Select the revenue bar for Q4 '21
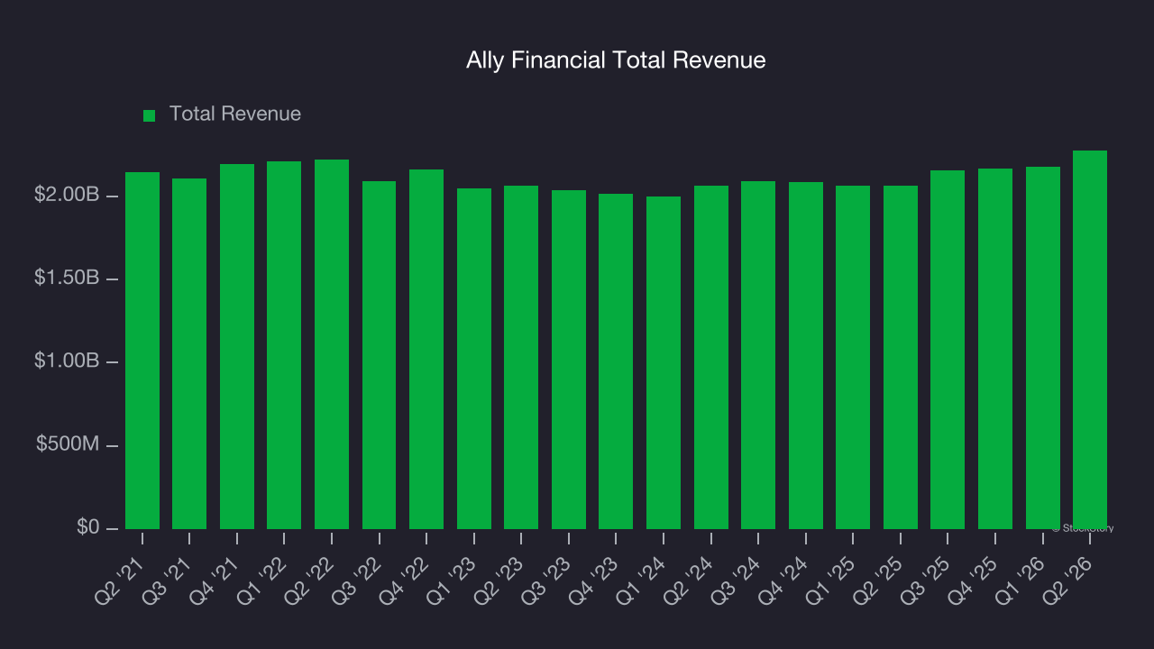This screenshot has height=649, width=1154. coord(237,346)
